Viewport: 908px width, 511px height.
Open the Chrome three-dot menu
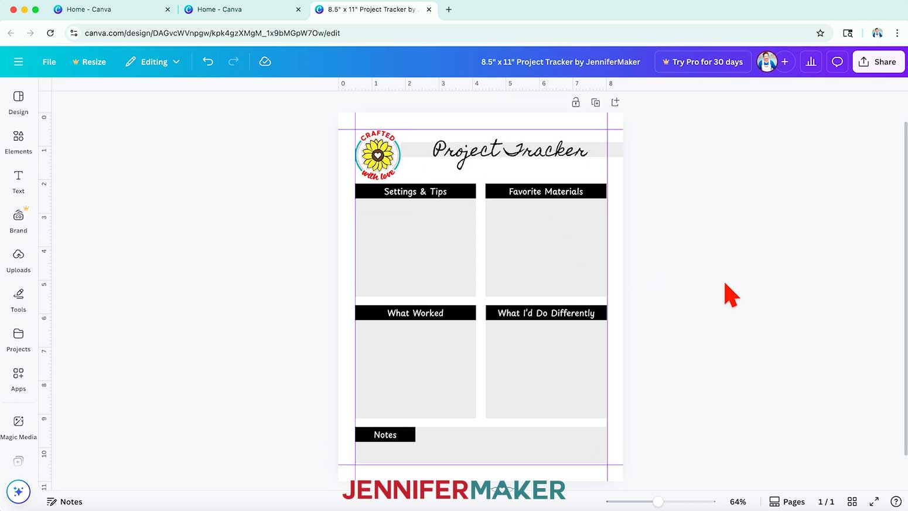pyautogui.click(x=897, y=33)
